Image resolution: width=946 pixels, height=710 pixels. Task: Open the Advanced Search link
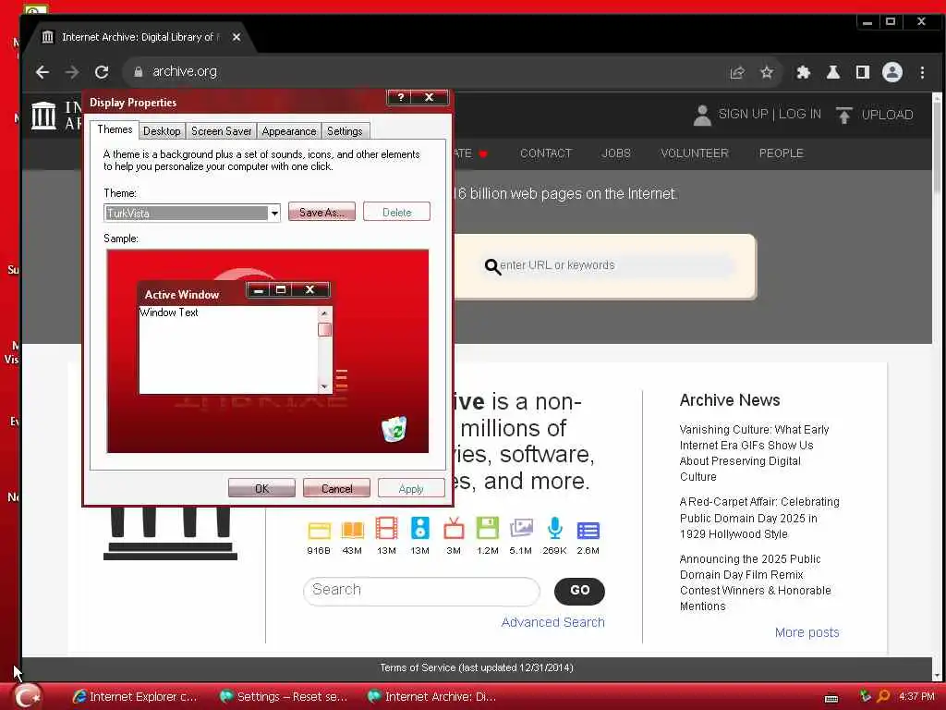pos(552,622)
